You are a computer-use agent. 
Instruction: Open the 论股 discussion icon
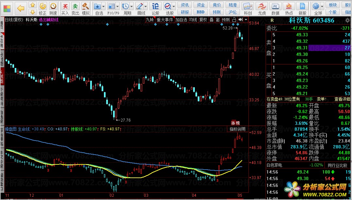click(x=155, y=6)
